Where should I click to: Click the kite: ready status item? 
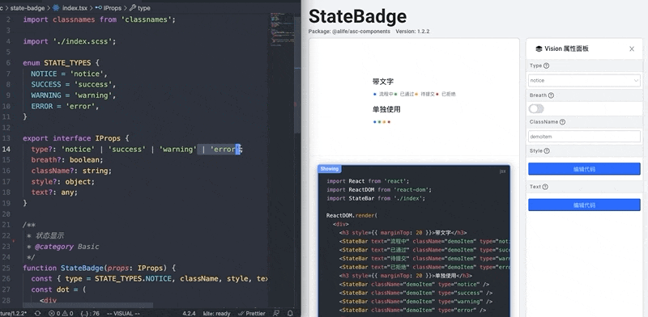(x=216, y=313)
